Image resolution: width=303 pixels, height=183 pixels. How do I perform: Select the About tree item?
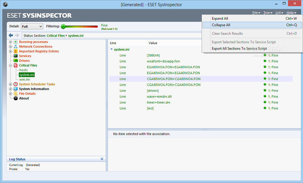tap(24, 98)
